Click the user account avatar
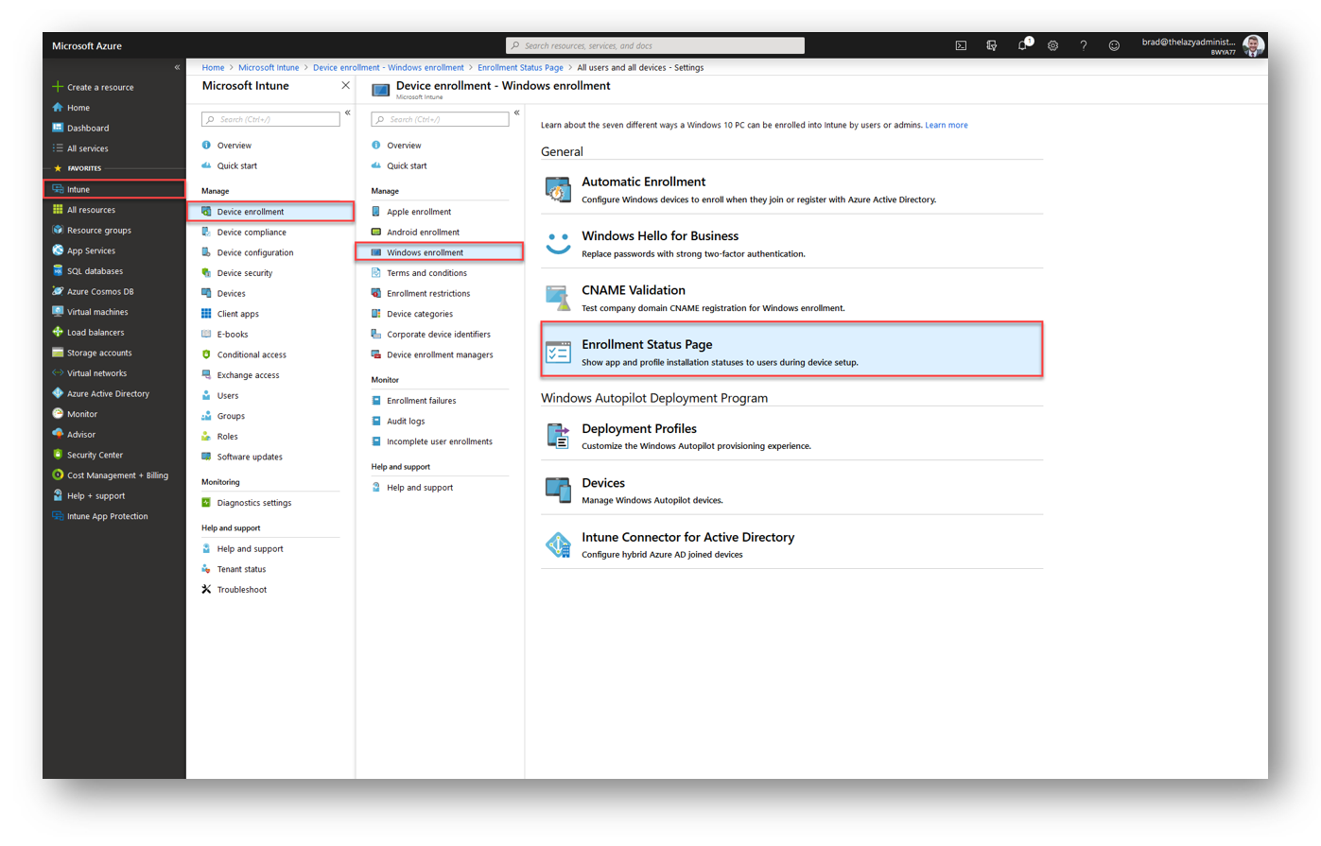The height and width of the screenshot is (846, 1321). click(1254, 45)
